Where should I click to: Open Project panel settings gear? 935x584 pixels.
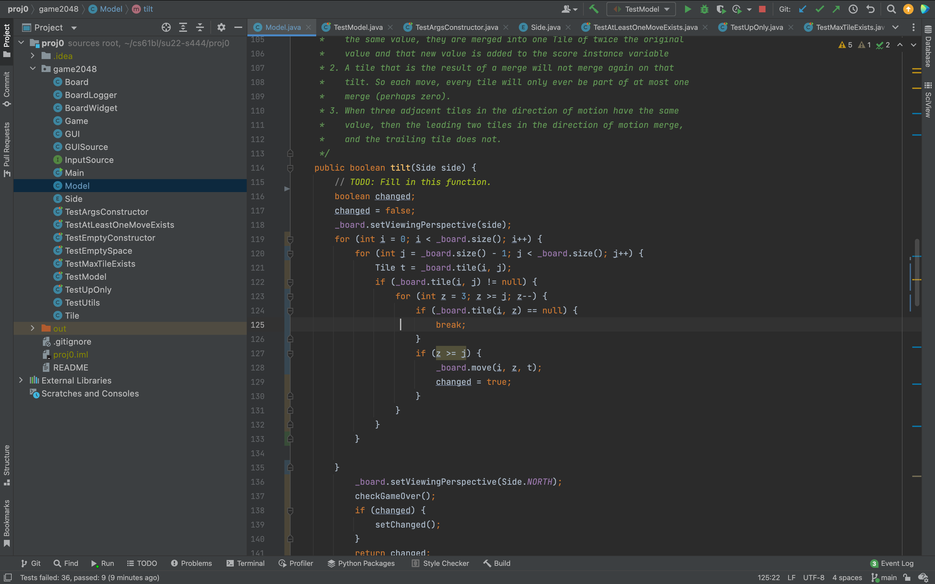tap(221, 28)
